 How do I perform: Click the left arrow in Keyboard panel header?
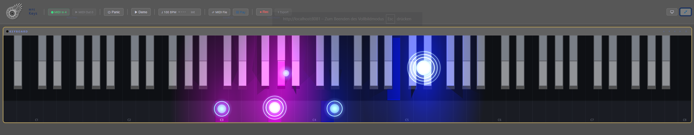[x=674, y=31]
